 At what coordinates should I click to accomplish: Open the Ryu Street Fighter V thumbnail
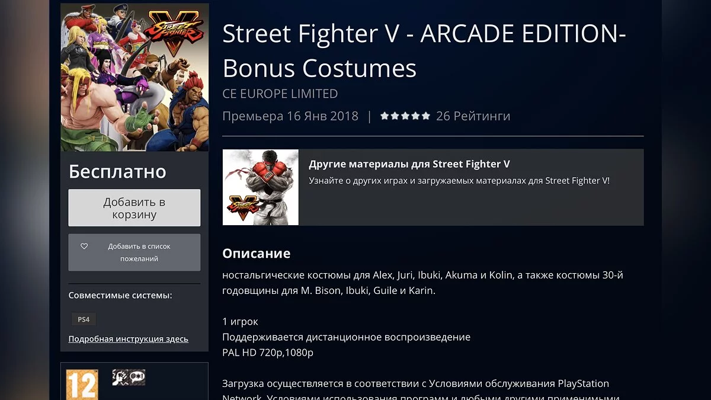point(261,187)
